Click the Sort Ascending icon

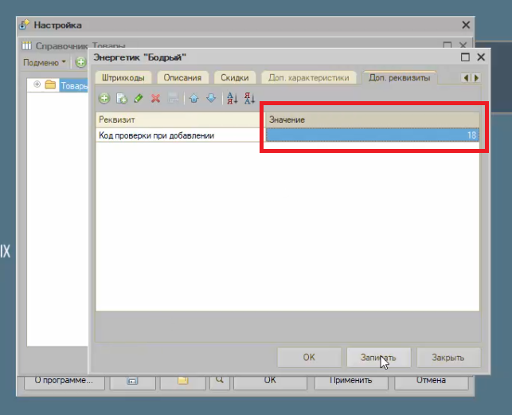[233, 98]
